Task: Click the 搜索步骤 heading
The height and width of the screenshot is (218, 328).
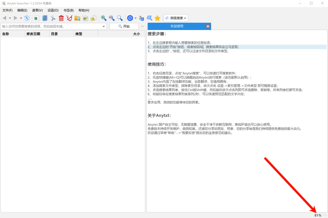Action: (157, 34)
